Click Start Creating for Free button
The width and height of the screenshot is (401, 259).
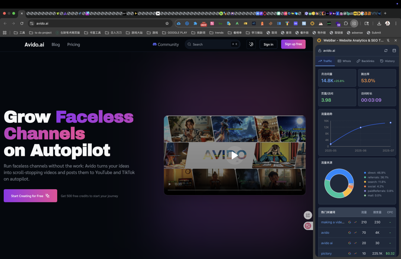click(30, 196)
